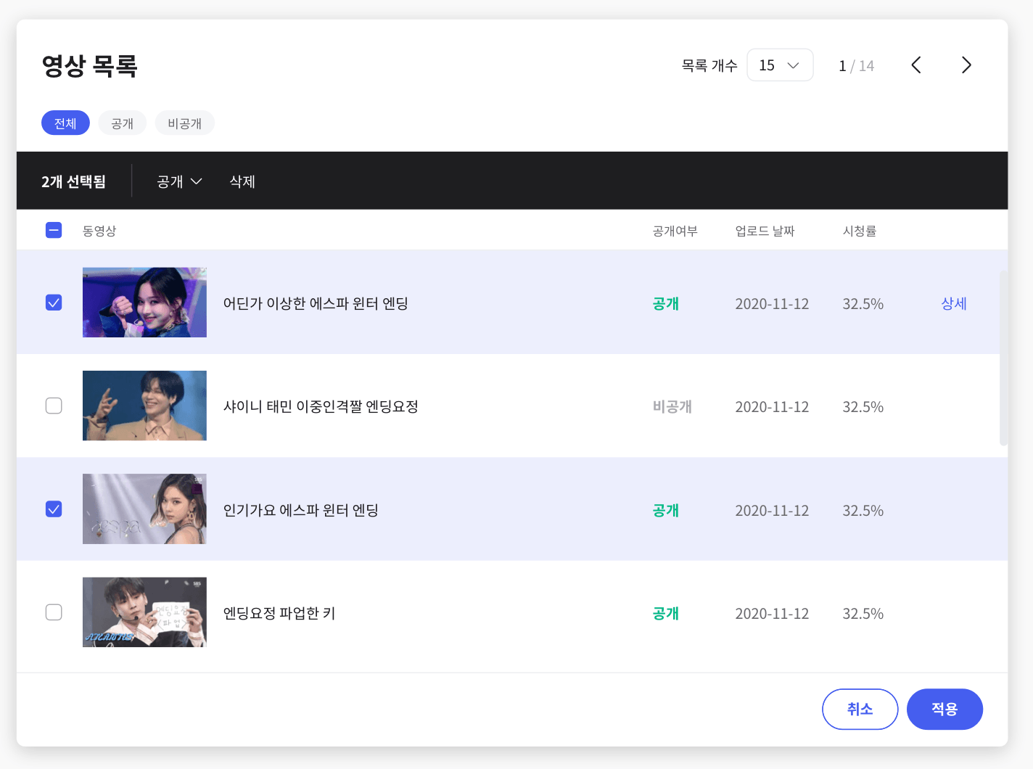The height and width of the screenshot is (769, 1033).
Task: Uncheck the 어딘가 이상한 에스파 윈터 엔딩 video
Action: click(x=54, y=303)
